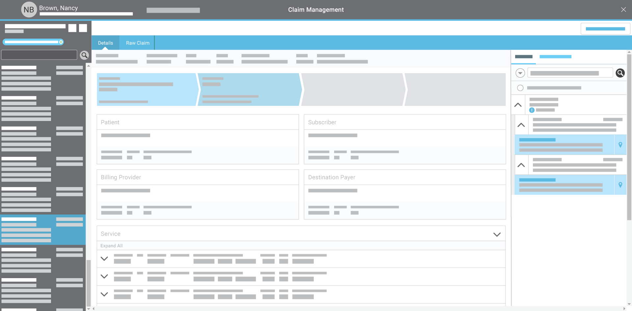
Task: Select the Details tab
Action: pyautogui.click(x=105, y=43)
